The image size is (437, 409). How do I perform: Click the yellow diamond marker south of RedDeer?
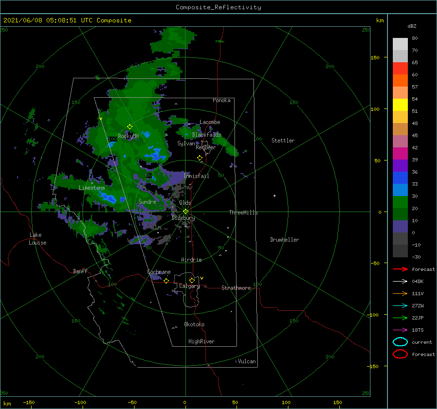click(x=200, y=158)
